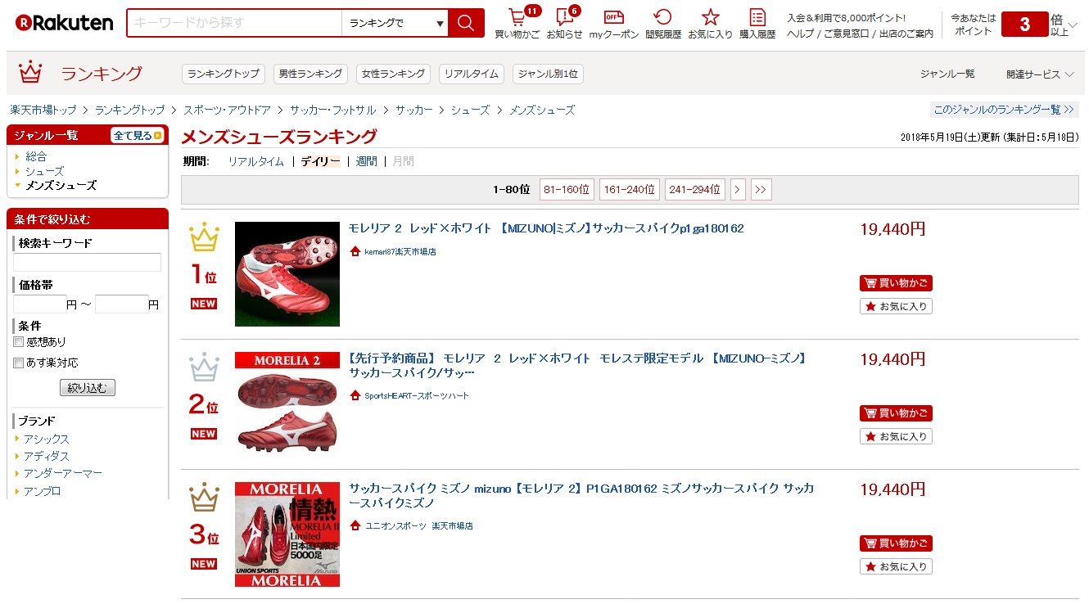
Task: Go to ranks 161-240位 page
Action: (x=630, y=190)
